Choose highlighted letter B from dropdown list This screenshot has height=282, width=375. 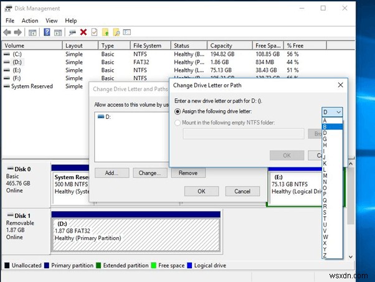click(332, 126)
